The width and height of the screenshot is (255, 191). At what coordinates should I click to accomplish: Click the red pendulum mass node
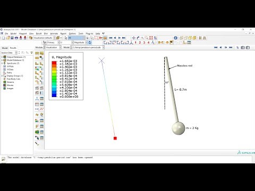(115, 138)
